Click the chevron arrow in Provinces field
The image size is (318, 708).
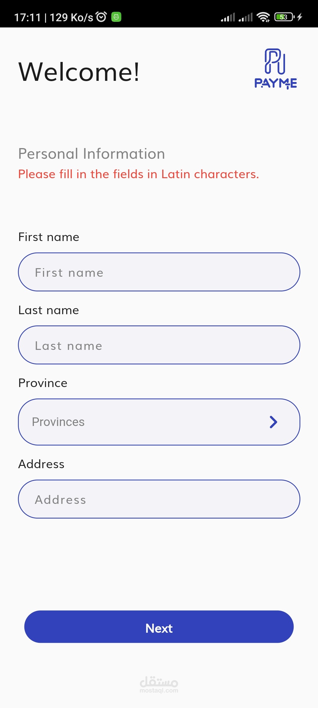coord(274,422)
